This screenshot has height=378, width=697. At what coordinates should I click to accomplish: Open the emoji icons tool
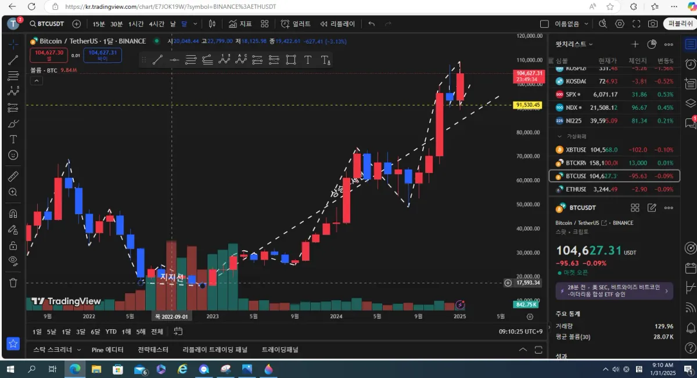(x=13, y=155)
